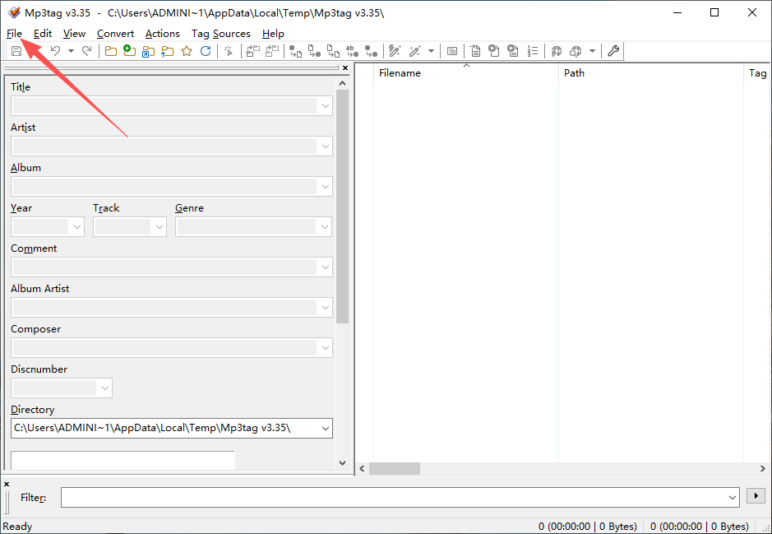Viewport: 772px width, 534px height.
Task: Expand the Composer field dropdown
Action: tap(325, 348)
